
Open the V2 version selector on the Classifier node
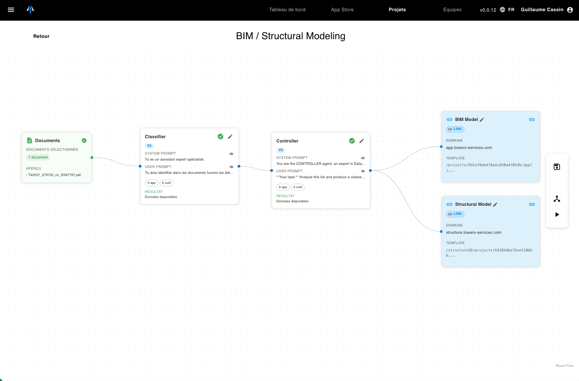149,146
